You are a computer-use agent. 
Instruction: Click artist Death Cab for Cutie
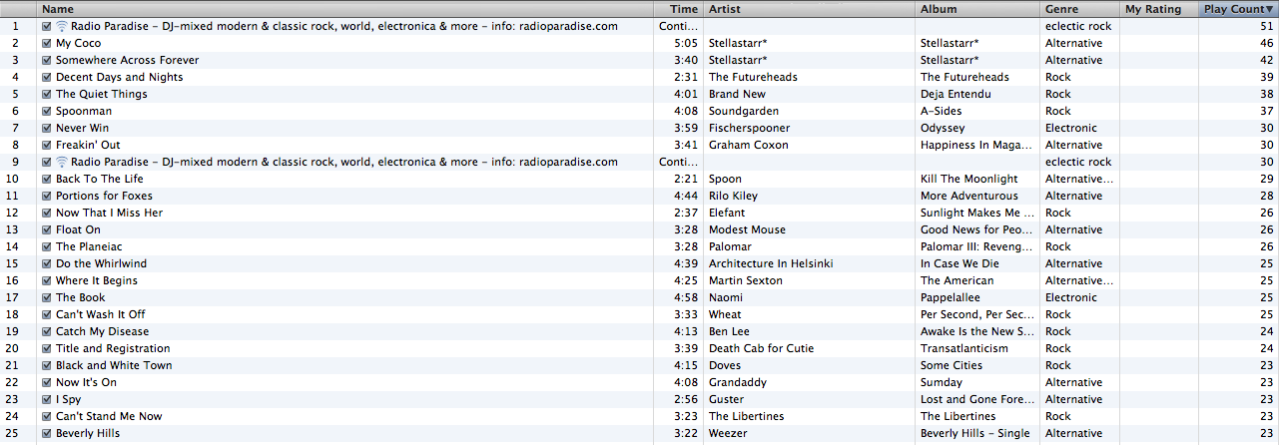click(x=761, y=349)
